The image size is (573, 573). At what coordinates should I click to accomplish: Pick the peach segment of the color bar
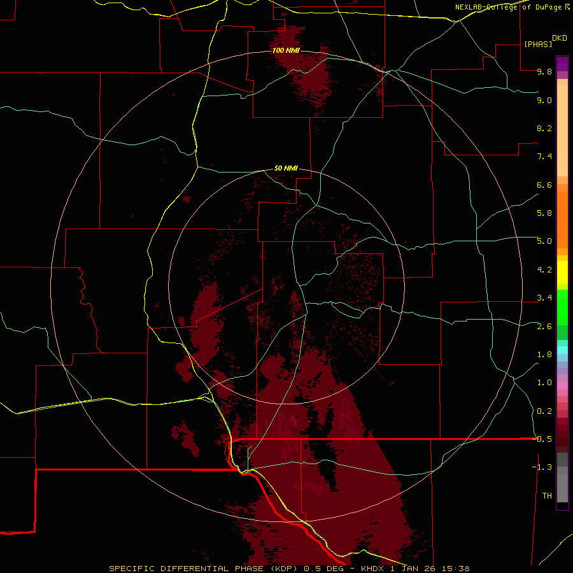562,131
